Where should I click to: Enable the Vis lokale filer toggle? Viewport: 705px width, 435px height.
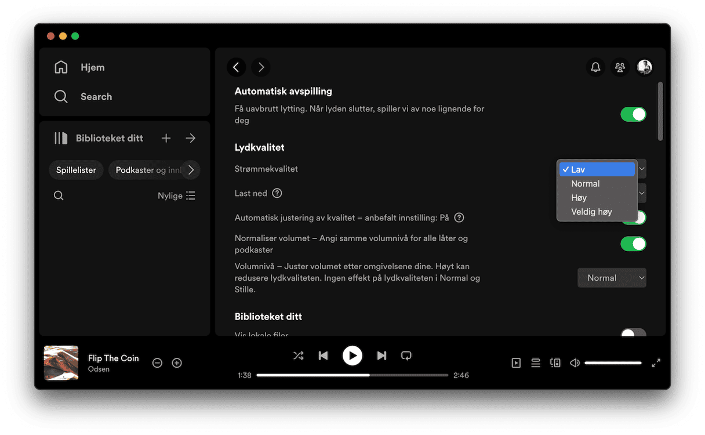click(x=633, y=333)
